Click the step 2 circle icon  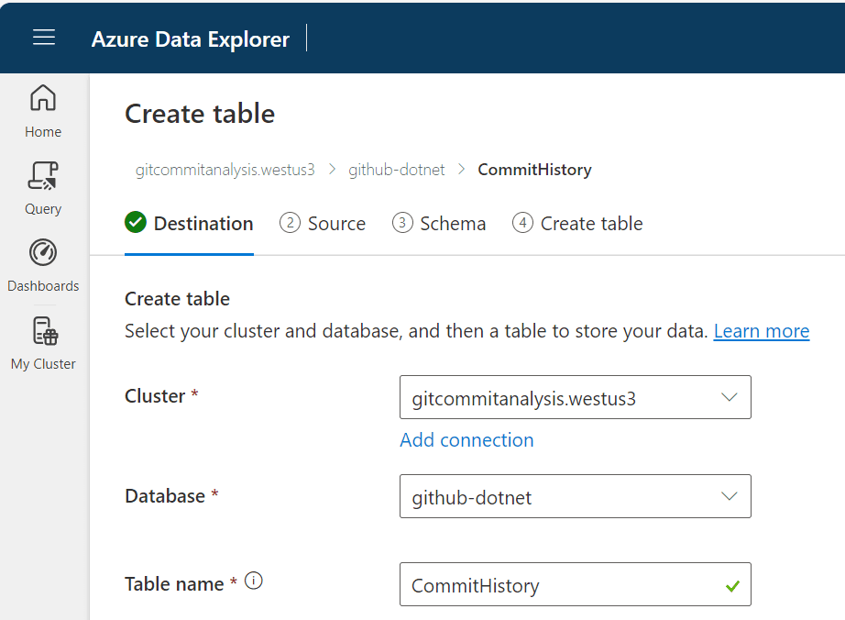click(290, 223)
